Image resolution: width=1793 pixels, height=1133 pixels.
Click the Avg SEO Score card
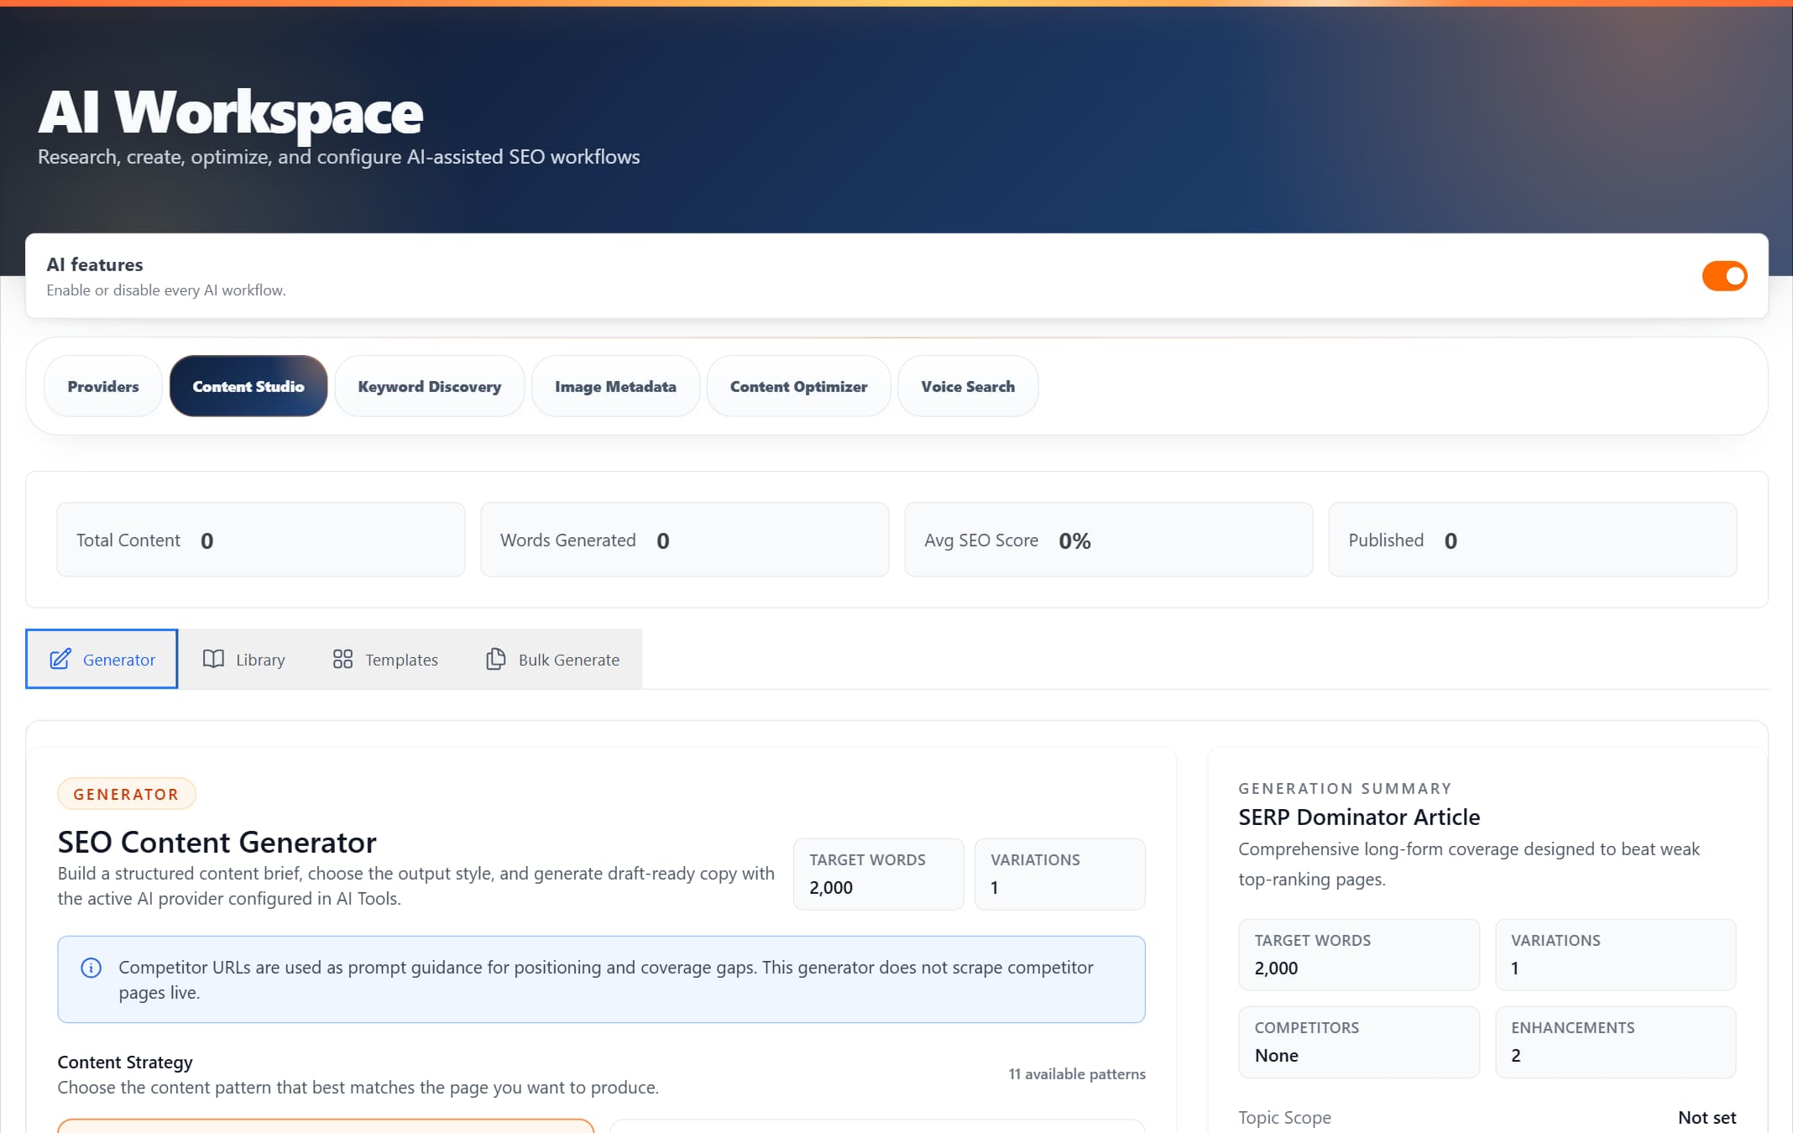[1109, 540]
